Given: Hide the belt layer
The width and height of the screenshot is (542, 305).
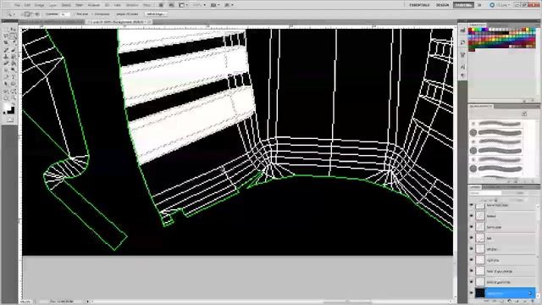Looking at the screenshot, I should point(472,238).
